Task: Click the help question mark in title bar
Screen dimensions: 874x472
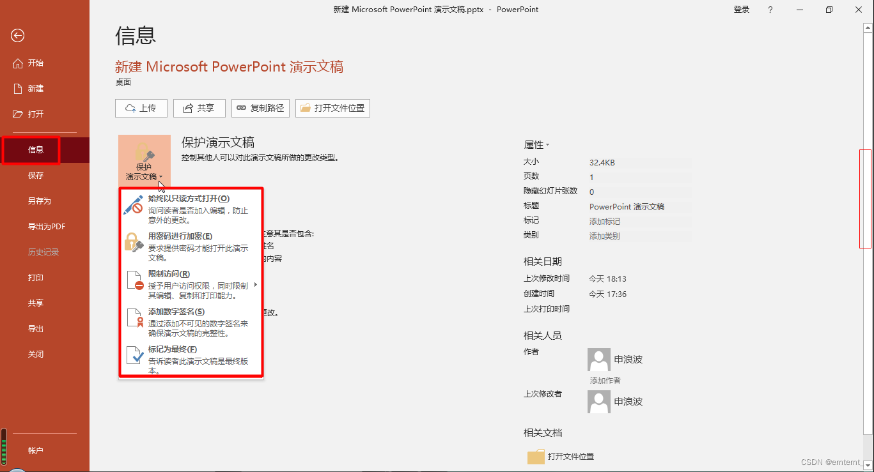Action: pyautogui.click(x=770, y=10)
